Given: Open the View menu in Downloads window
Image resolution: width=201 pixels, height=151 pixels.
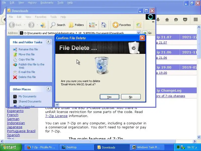Looking at the screenshot, I should point(28,17).
